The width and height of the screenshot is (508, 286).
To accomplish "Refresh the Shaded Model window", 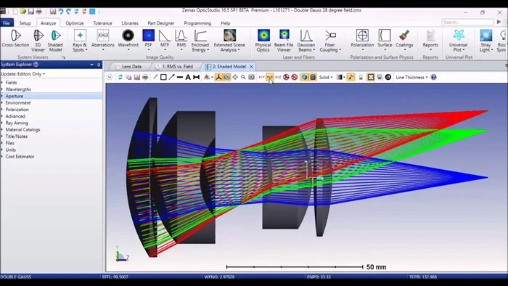I will pyautogui.click(x=120, y=77).
